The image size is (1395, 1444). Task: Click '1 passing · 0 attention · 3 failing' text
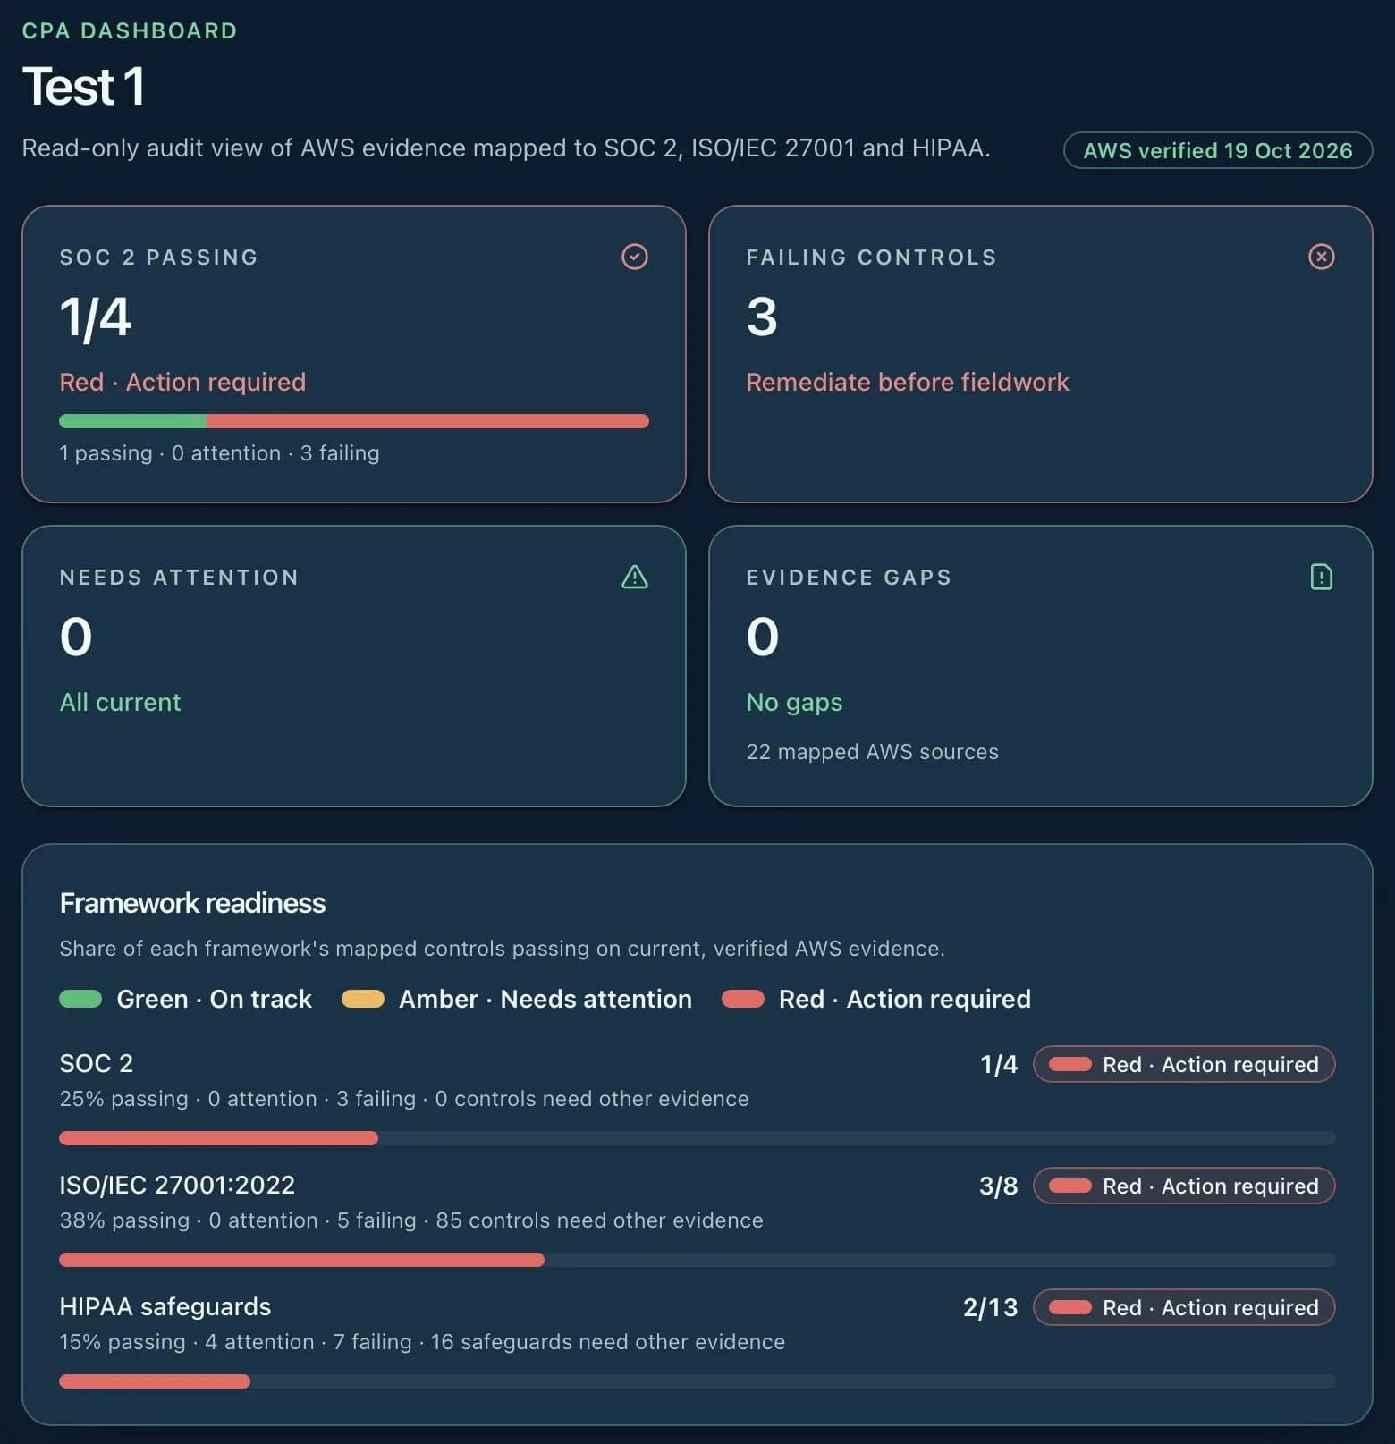pyautogui.click(x=219, y=453)
